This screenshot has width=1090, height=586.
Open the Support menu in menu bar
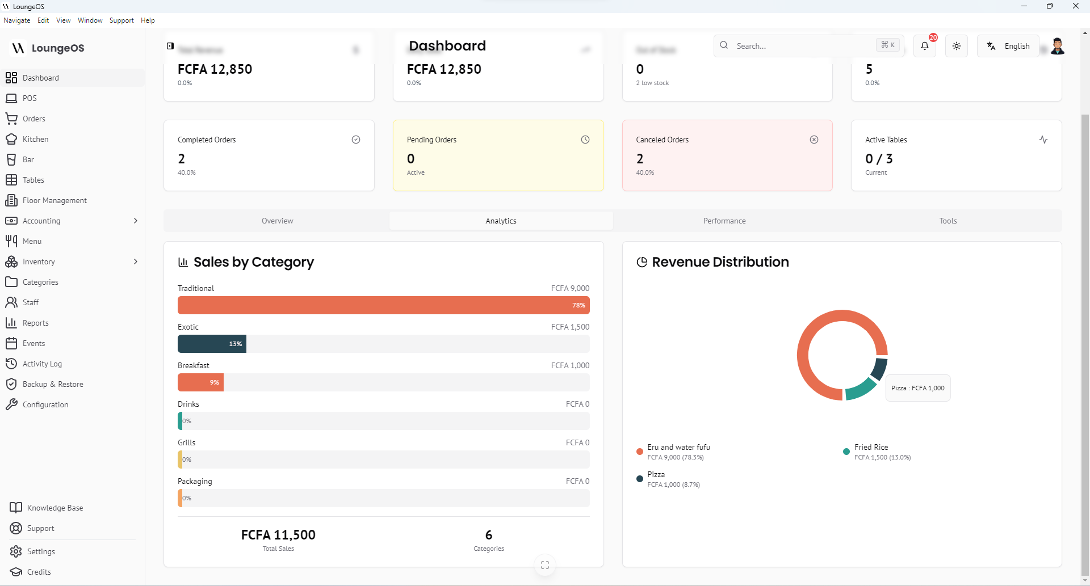click(121, 20)
